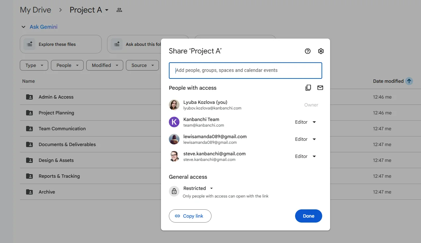Click the Date modified sort arrow

409,81
